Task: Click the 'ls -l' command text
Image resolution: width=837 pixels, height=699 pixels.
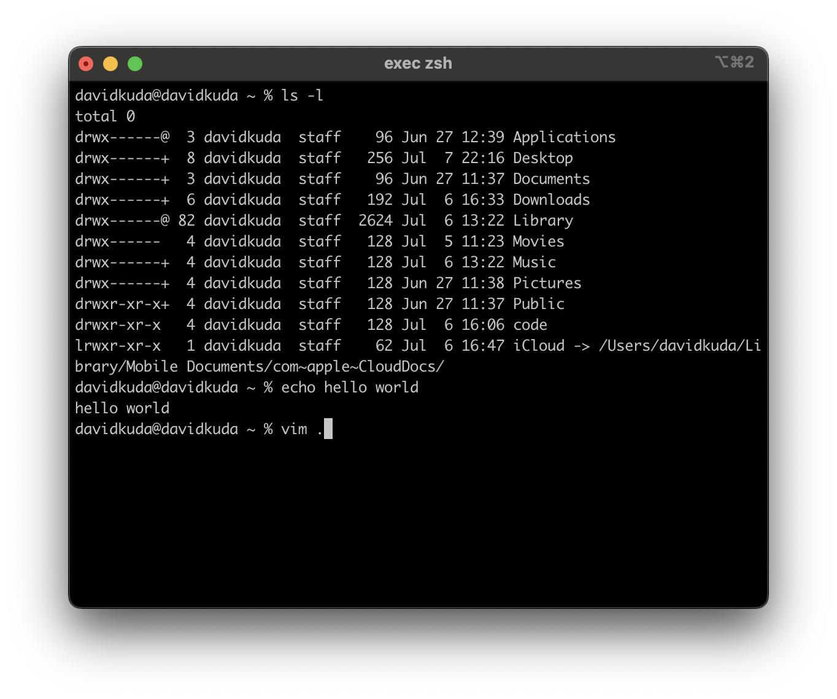Action: (302, 96)
